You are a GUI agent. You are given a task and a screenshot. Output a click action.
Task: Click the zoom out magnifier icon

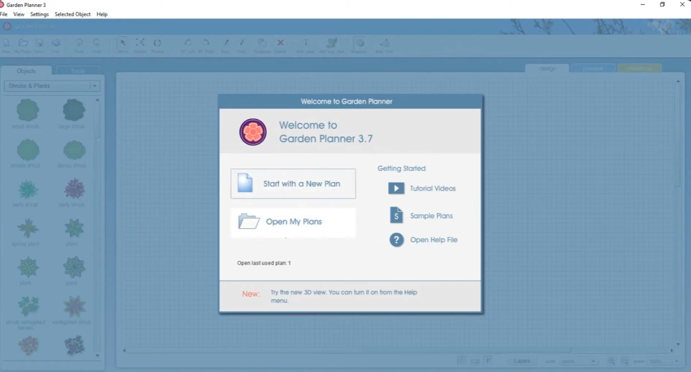coord(625,361)
